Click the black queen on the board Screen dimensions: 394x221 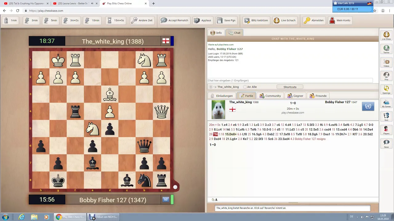click(144, 146)
